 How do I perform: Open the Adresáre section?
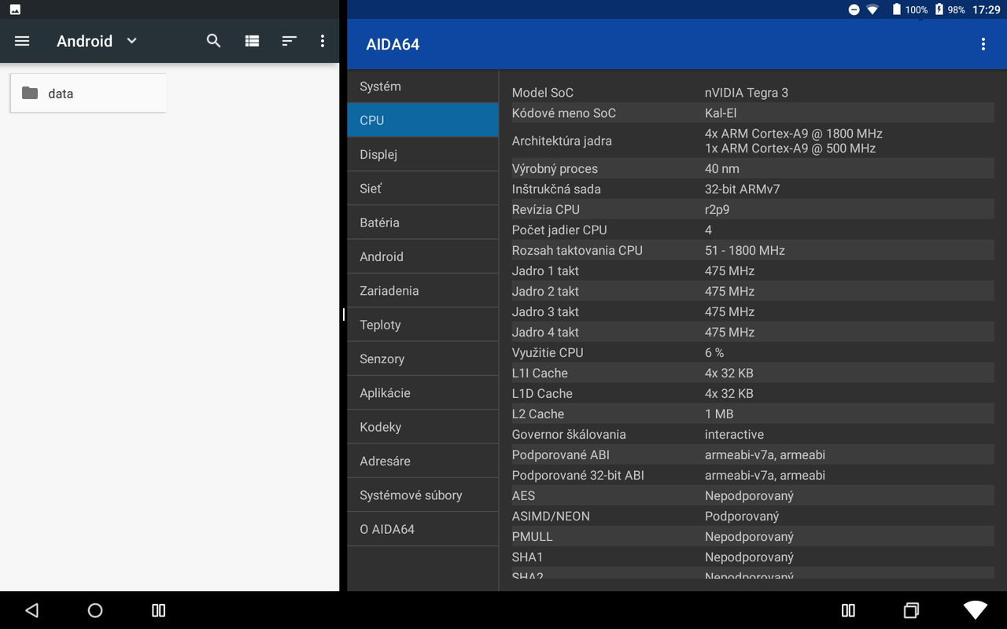pyautogui.click(x=423, y=461)
